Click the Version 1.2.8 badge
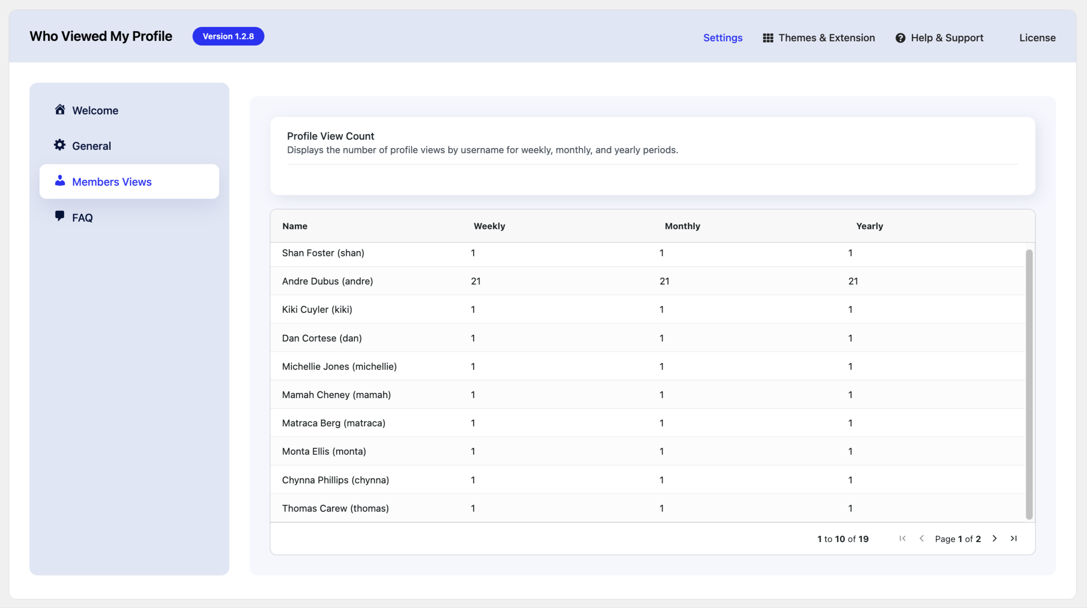This screenshot has height=608, width=1087. (x=228, y=36)
